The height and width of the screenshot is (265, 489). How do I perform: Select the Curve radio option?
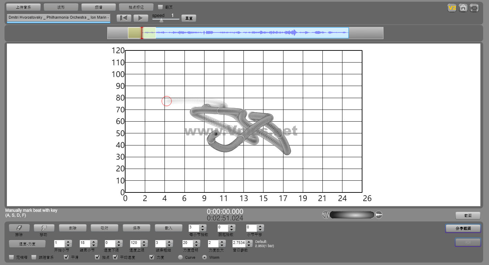180,257
